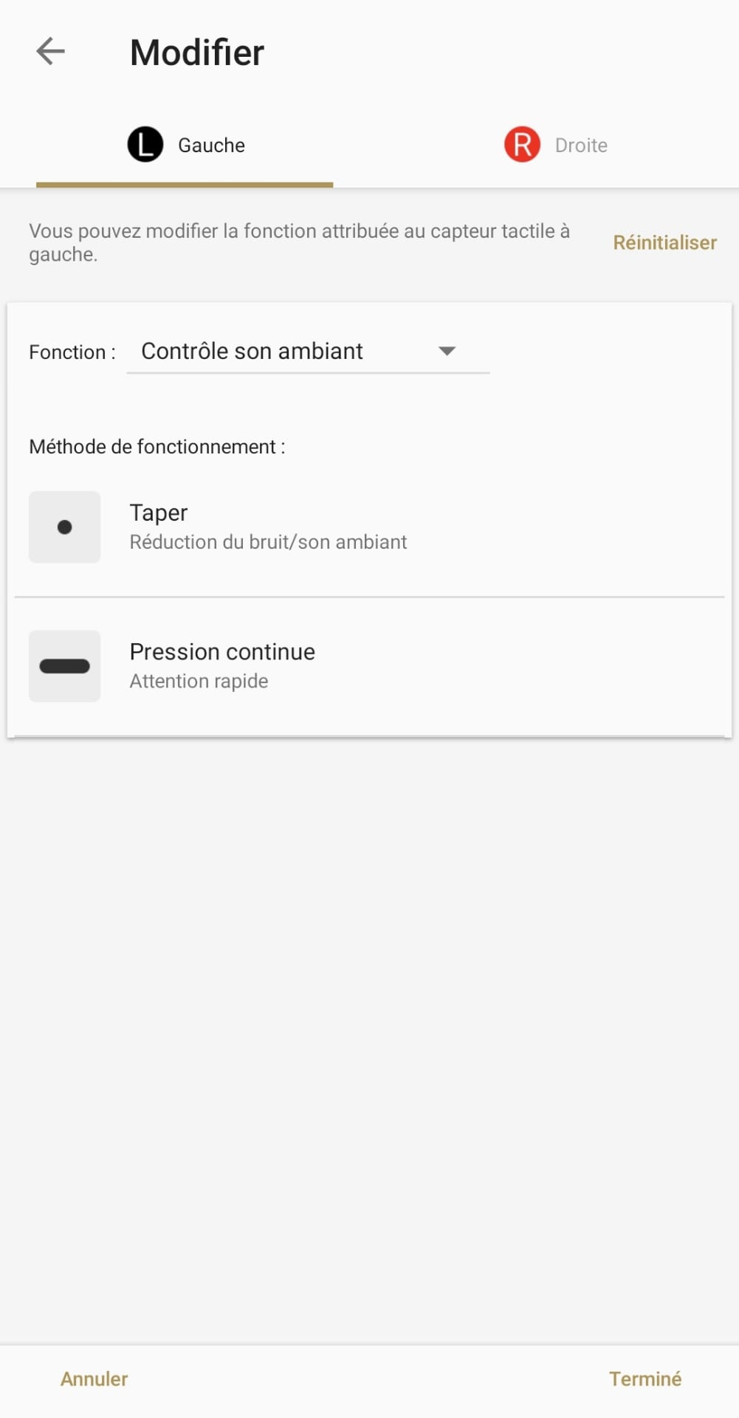This screenshot has height=1418, width=739.
Task: Click the Méthode de fonctionnement heading
Action: pos(157,447)
